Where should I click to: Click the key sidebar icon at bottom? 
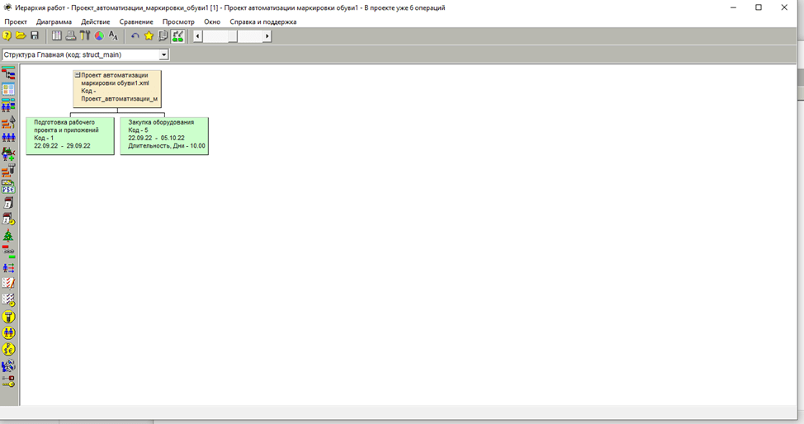click(8, 381)
